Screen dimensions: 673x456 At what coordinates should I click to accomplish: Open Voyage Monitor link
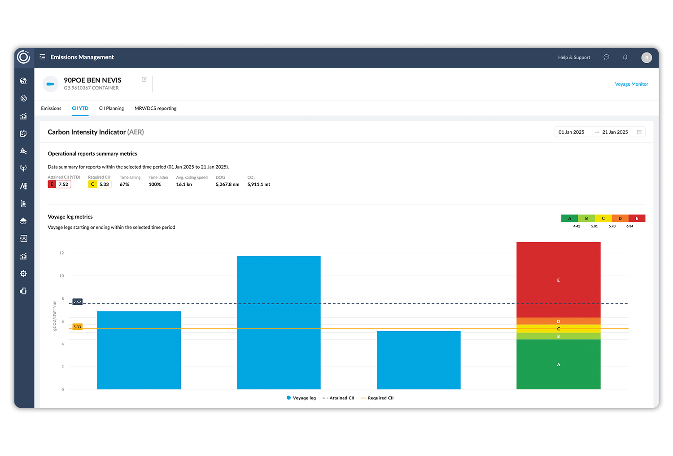pos(631,84)
